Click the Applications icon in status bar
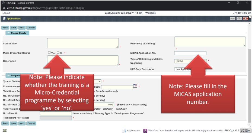 click(x=124, y=131)
